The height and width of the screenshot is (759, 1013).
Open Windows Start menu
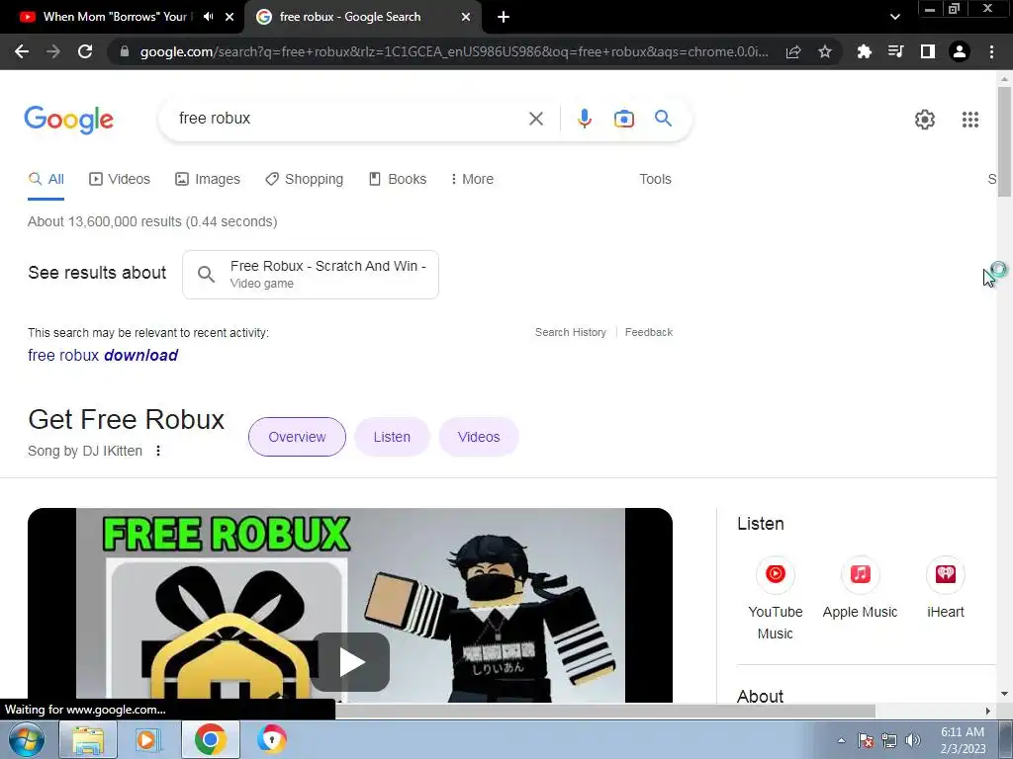(x=26, y=739)
